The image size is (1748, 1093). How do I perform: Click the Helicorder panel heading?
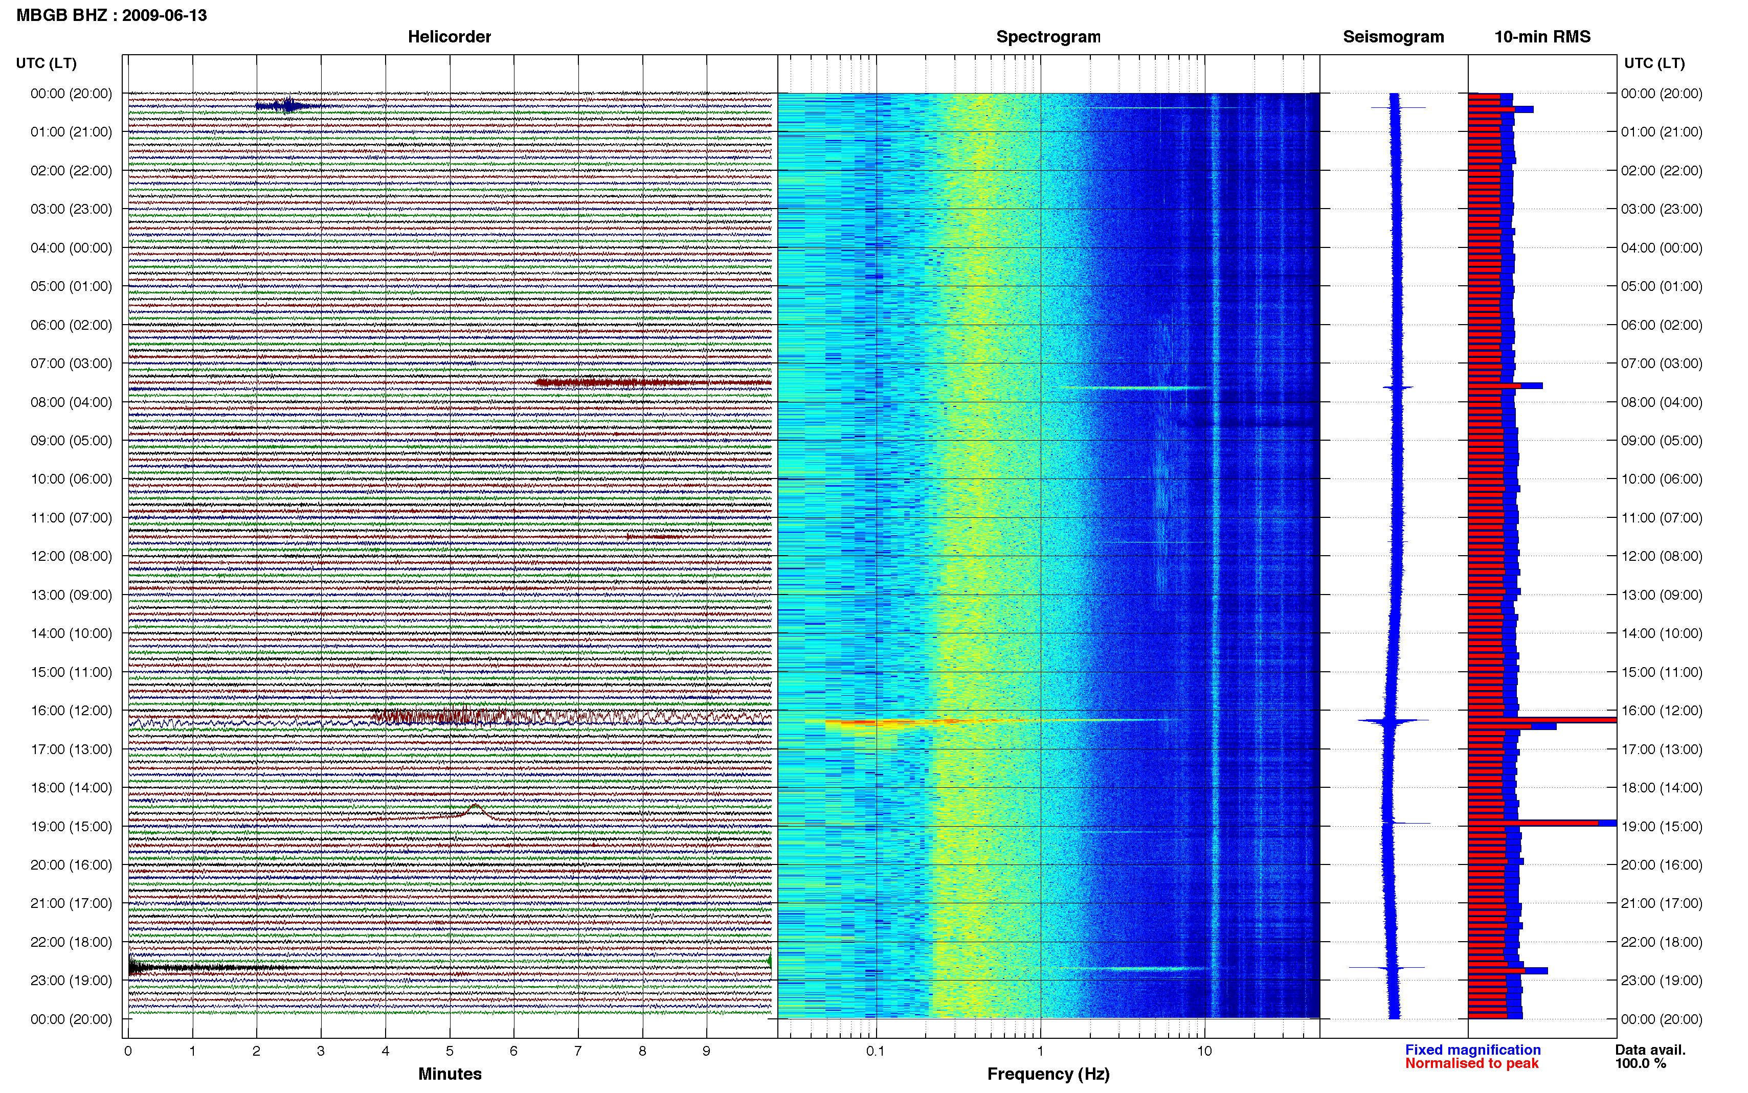(x=449, y=37)
